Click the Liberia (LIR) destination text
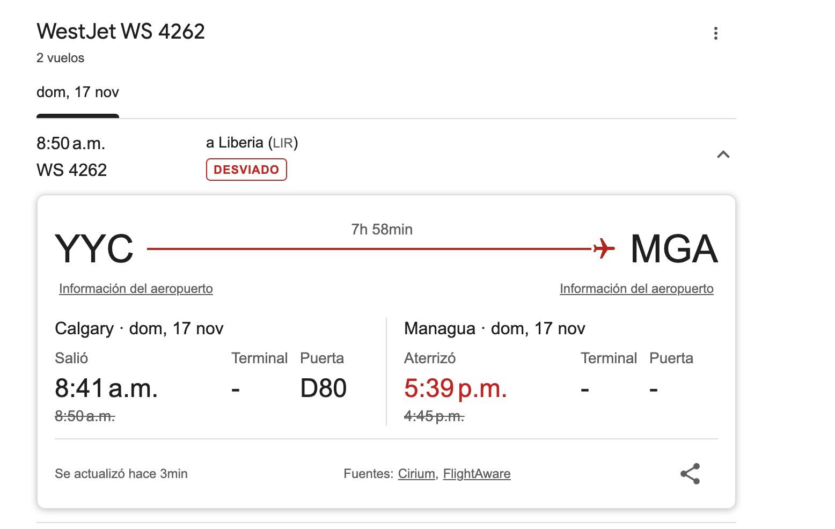835x529 pixels. click(x=252, y=143)
